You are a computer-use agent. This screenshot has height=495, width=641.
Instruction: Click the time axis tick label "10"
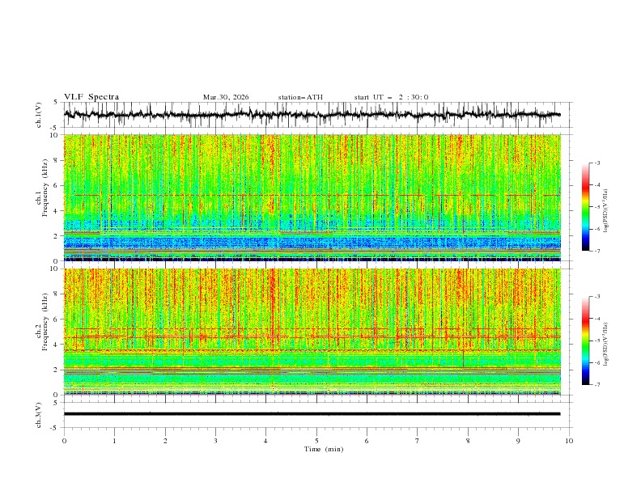point(569,441)
